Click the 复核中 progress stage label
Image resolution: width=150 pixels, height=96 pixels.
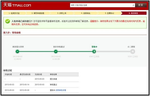[94, 47]
